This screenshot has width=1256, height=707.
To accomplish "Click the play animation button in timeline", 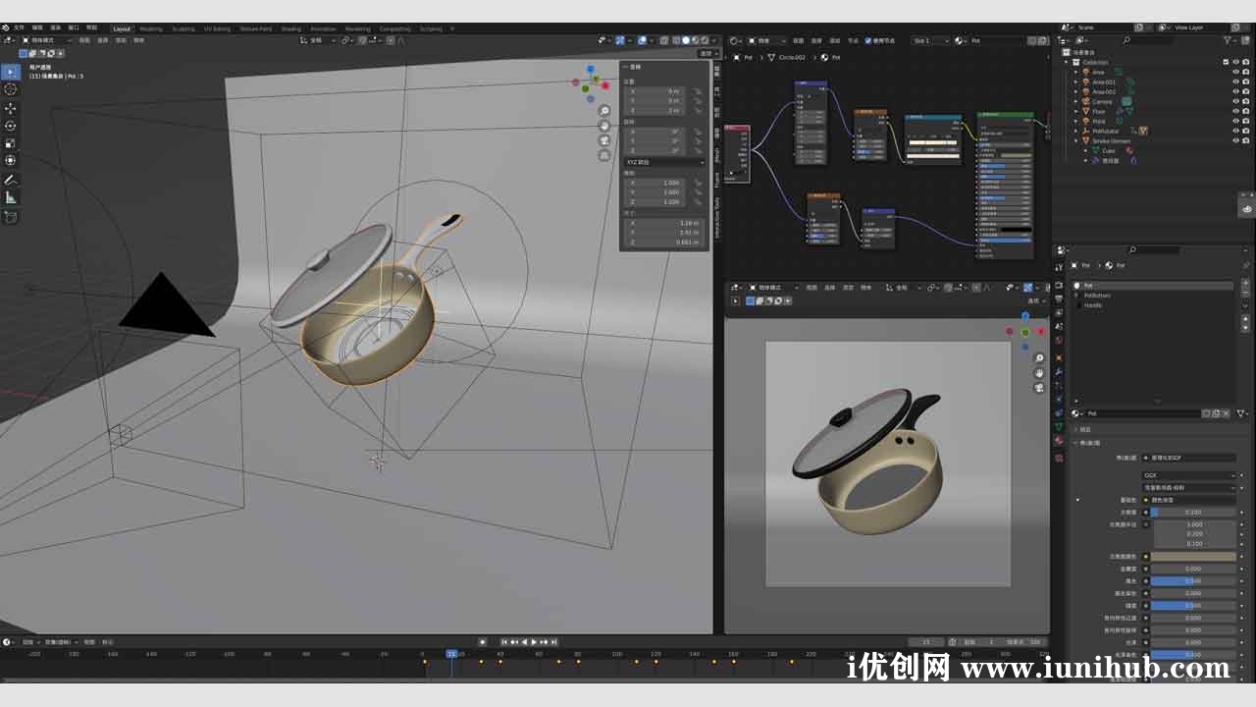I will tap(534, 641).
